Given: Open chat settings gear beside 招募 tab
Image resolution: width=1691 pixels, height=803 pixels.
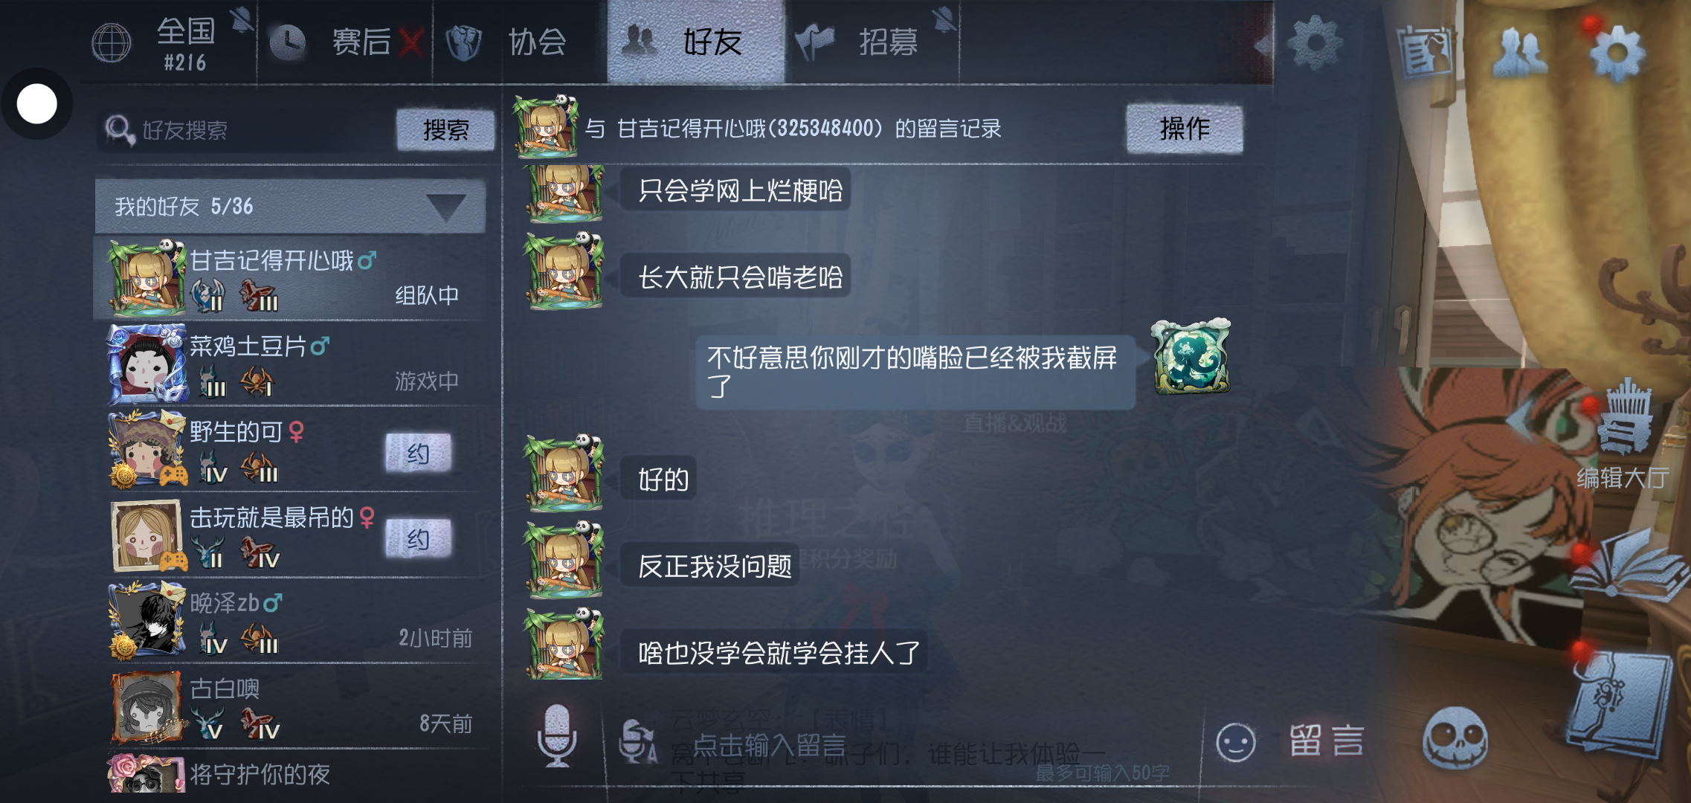Looking at the screenshot, I should [x=1315, y=42].
